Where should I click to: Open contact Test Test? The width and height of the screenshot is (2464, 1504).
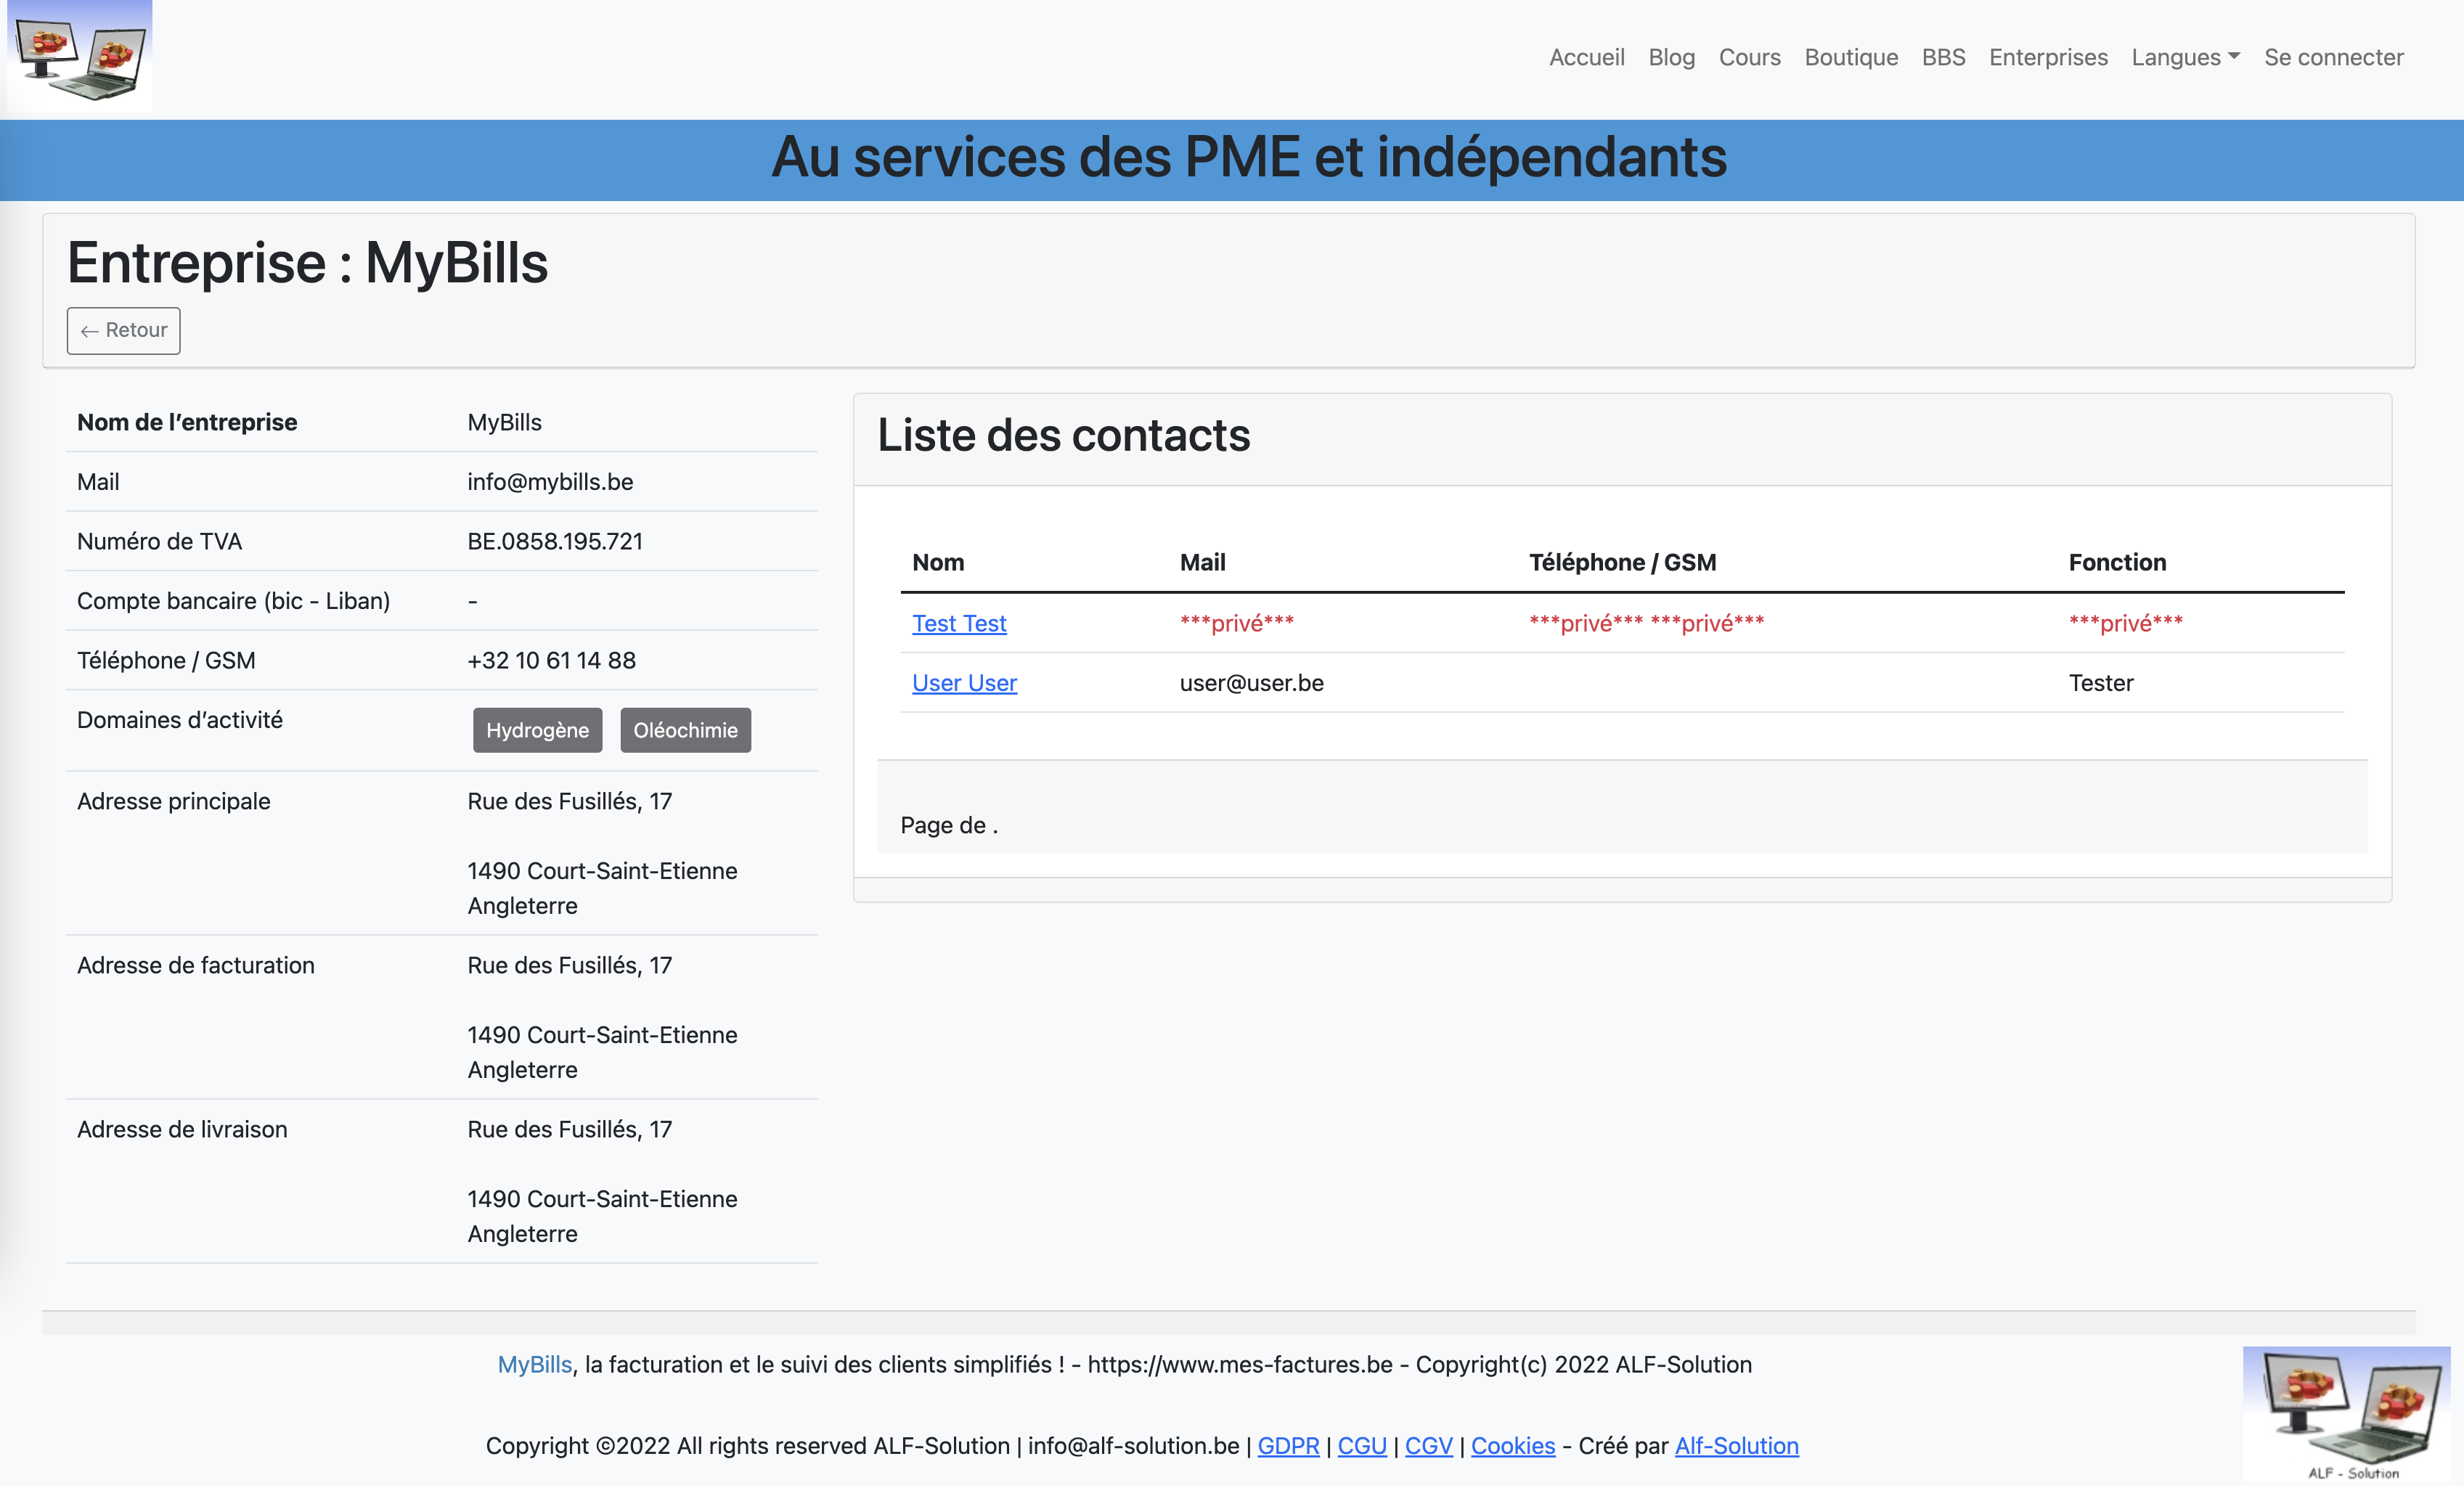tap(959, 623)
